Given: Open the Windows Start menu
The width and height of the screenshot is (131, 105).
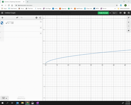Looking at the screenshot, I should point(2,103).
